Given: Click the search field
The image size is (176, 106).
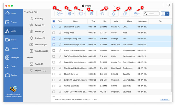Looking at the screenshot, I should [151, 14].
